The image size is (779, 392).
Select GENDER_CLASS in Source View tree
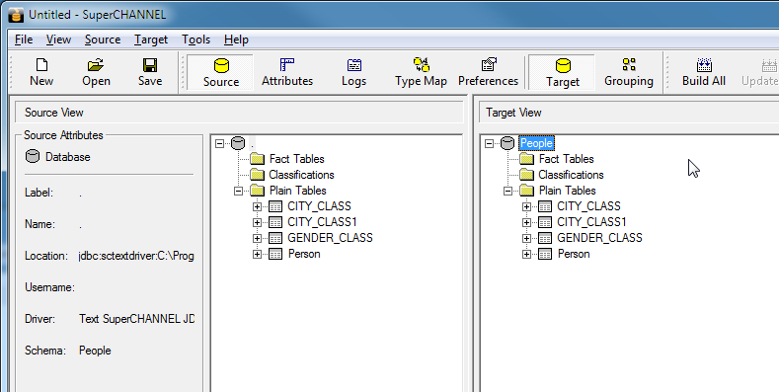tap(330, 238)
